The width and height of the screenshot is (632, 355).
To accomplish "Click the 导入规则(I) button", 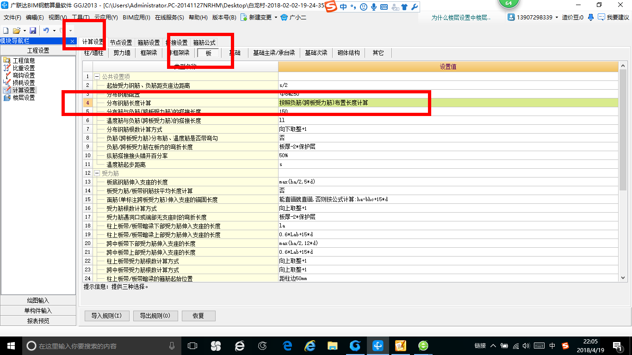I will 106,316.
